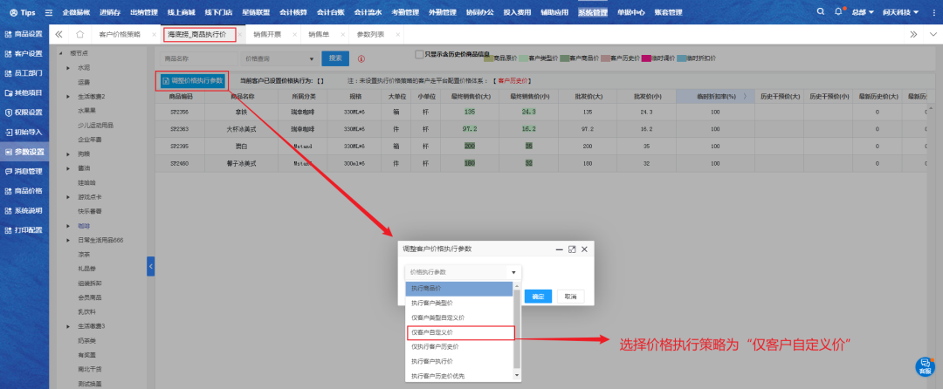The width and height of the screenshot is (943, 389).
Task: Open the 客服 customer service chat icon
Action: click(925, 366)
